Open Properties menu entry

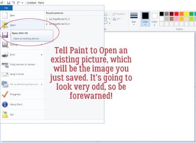(22, 94)
